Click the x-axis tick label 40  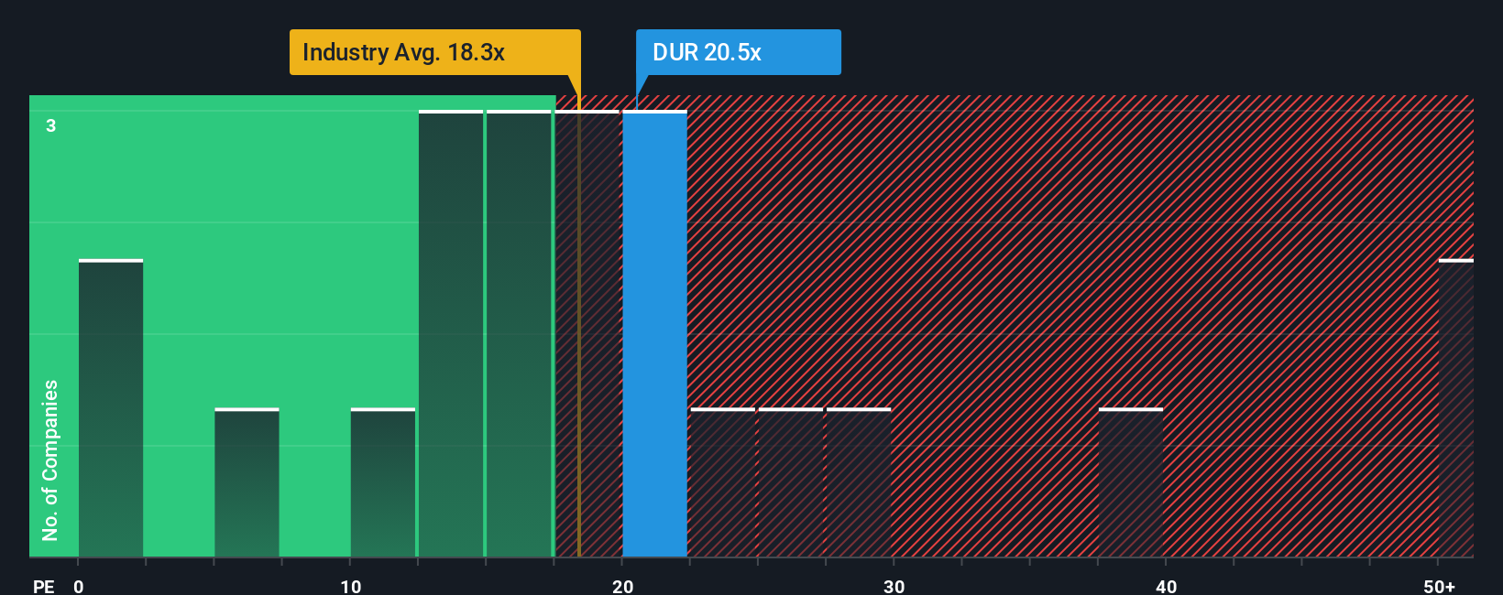pos(1167,587)
